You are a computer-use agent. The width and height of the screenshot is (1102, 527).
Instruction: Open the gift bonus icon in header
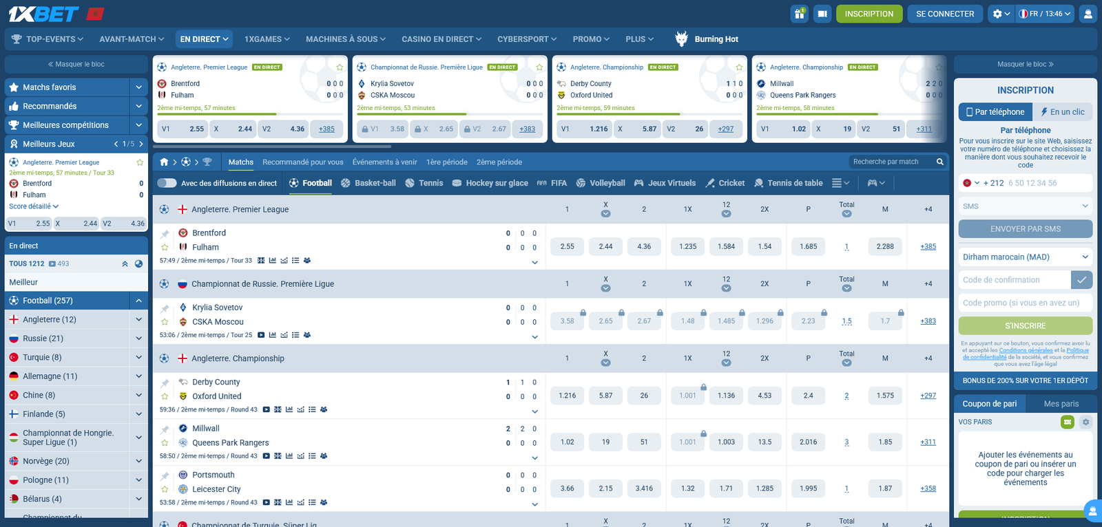(800, 14)
